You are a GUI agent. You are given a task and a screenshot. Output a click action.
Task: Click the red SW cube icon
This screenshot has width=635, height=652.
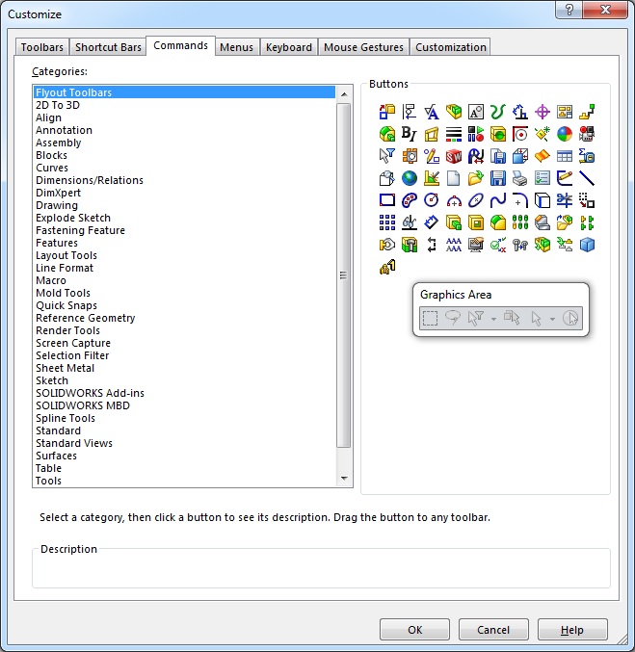[454, 156]
